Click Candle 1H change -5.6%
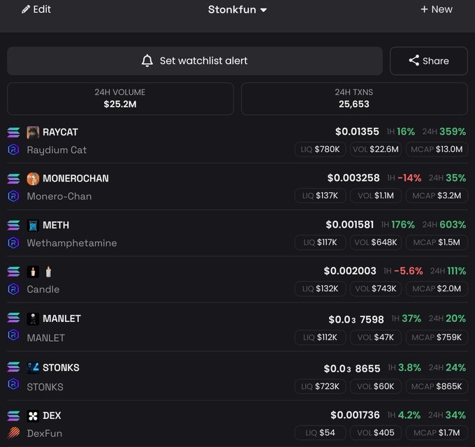The width and height of the screenshot is (475, 447). [403, 271]
